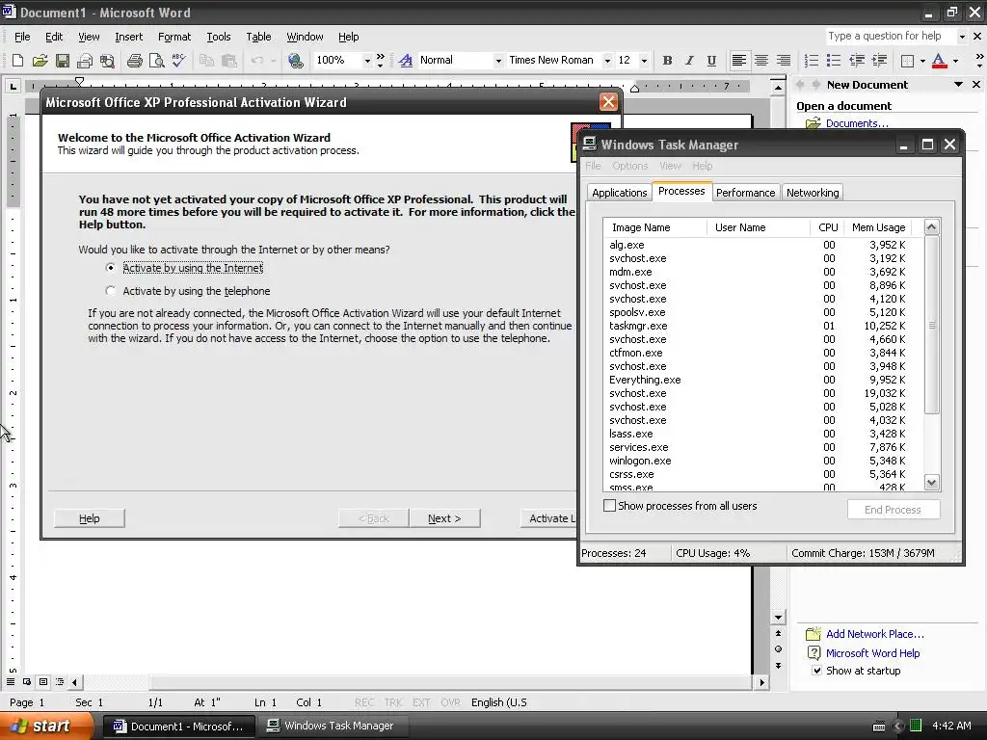Toggle Bold formatting
The image size is (987, 740).
pyautogui.click(x=667, y=61)
